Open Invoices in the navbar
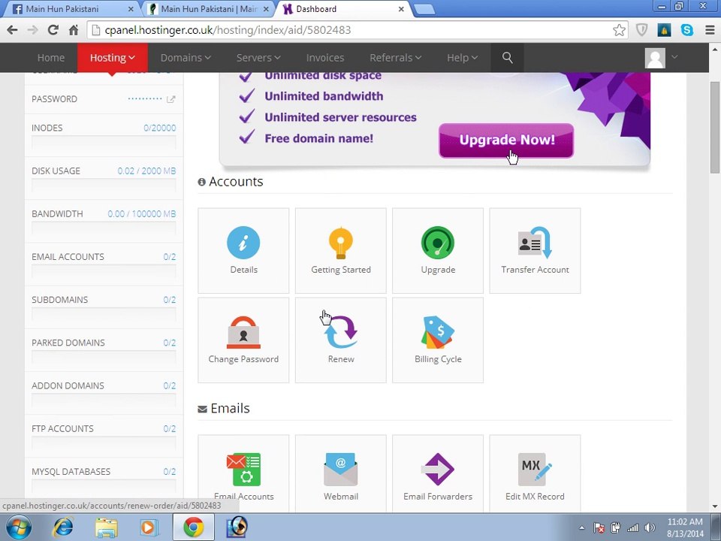Screen dimensions: 721x541 click(325, 58)
